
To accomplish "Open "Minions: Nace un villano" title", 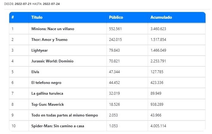I will click(53, 29).
